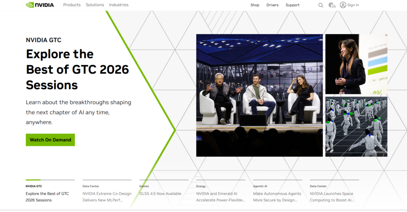The width and height of the screenshot is (407, 212).
Task: Select the Space Computing Data Center slide
Action: tap(334, 191)
